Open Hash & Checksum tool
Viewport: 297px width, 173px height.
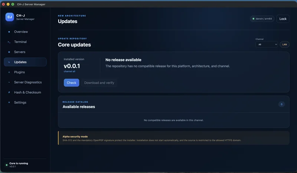coord(25,92)
